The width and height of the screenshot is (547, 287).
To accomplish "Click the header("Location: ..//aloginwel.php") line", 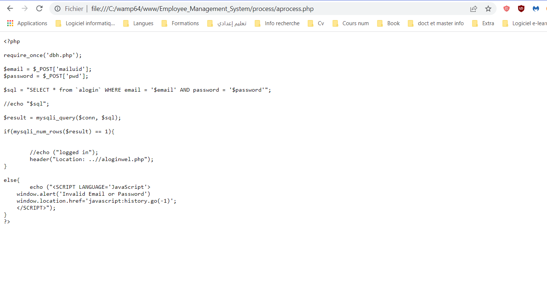I will point(92,159).
